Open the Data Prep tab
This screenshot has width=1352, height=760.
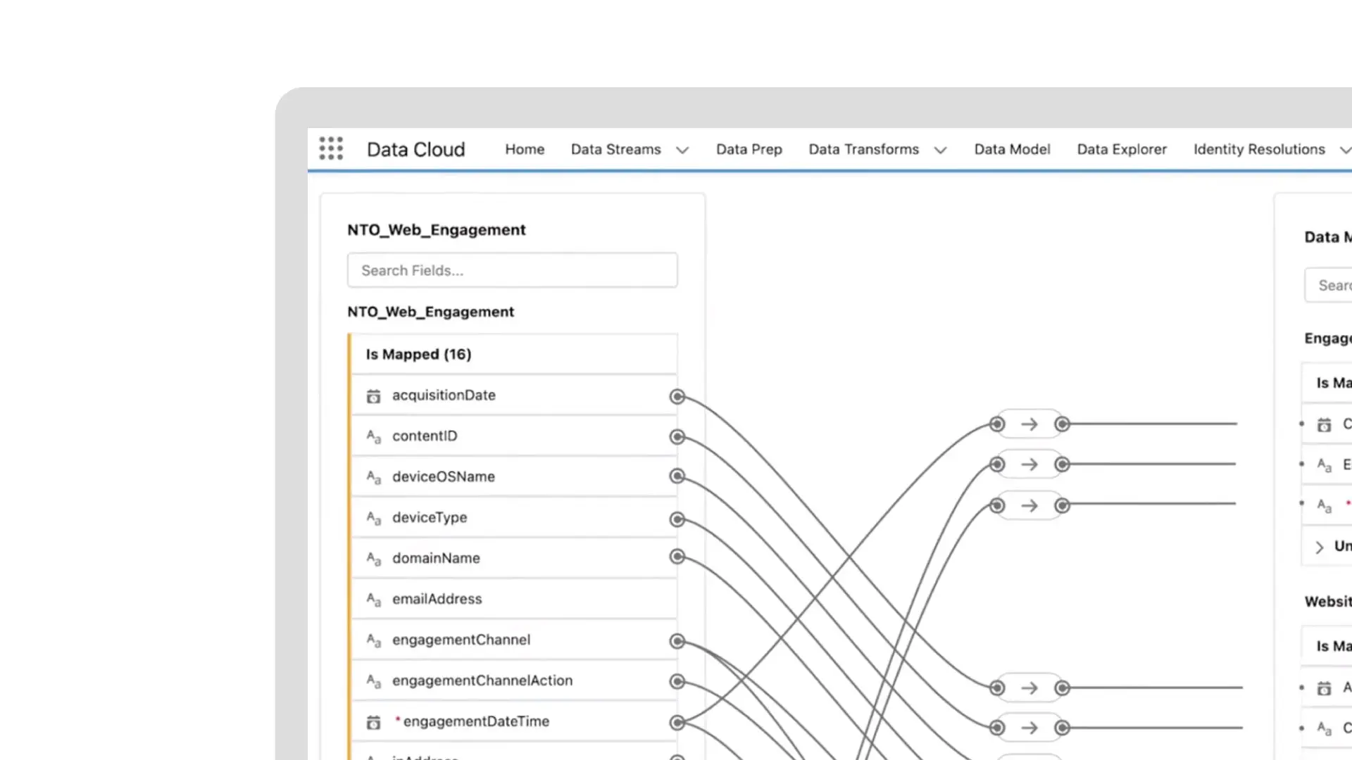[749, 149]
